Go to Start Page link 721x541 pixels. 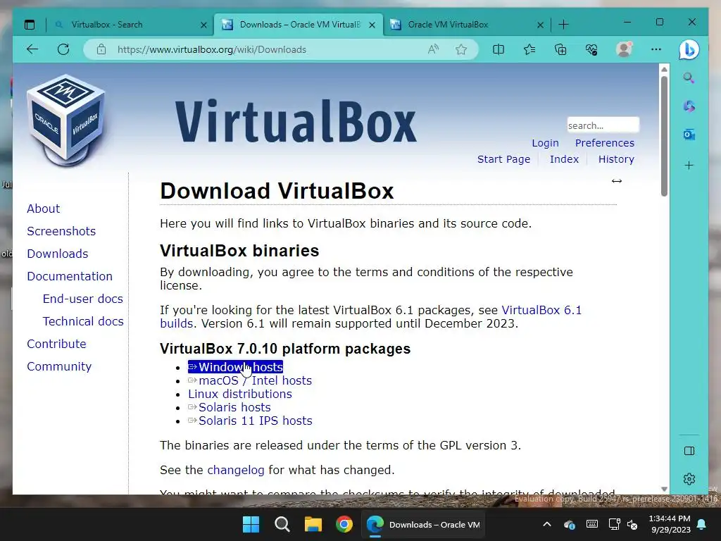(503, 159)
